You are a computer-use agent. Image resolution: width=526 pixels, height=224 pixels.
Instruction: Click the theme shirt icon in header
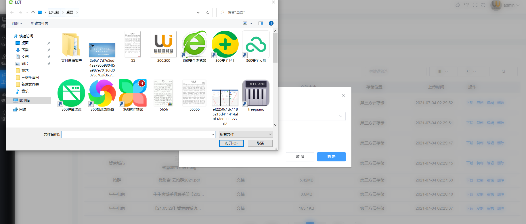tap(466, 5)
